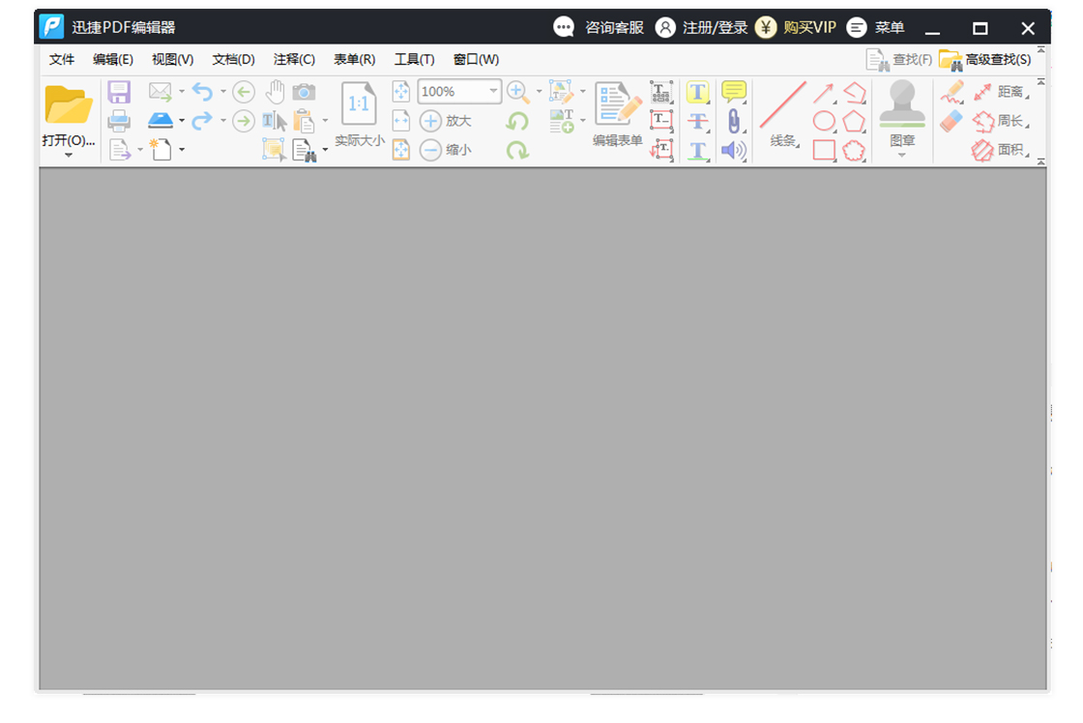
Task: Open the 文件 menu
Action: pyautogui.click(x=62, y=59)
